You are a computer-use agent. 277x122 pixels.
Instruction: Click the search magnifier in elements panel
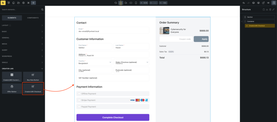tap(42, 9)
